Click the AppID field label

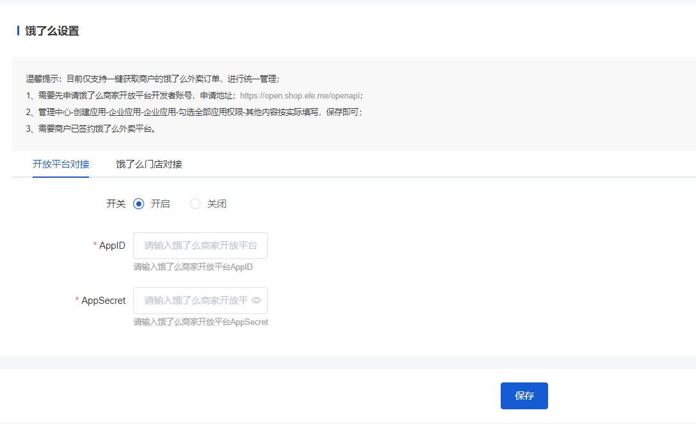click(112, 246)
